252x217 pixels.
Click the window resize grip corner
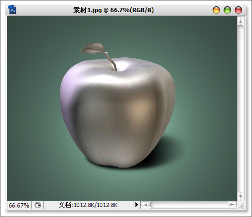point(241,206)
